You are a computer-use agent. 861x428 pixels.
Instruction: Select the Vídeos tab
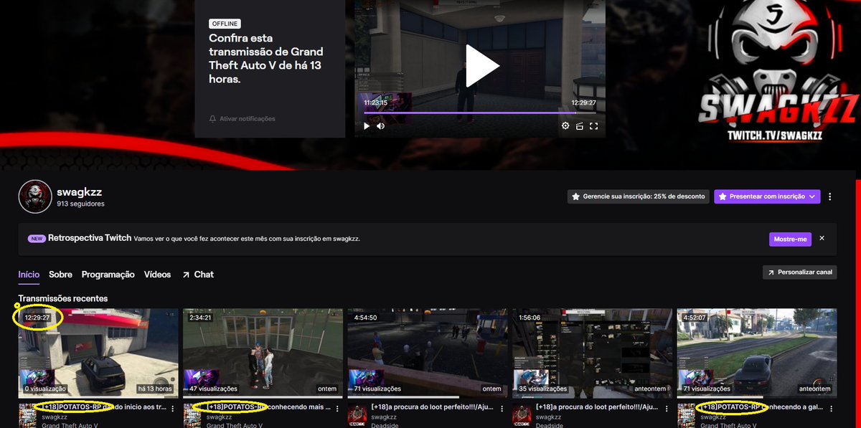[x=158, y=275]
